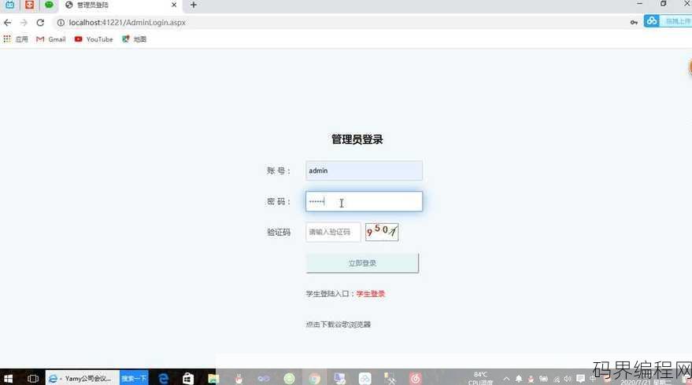Close the 管理员登陆 tab
The width and height of the screenshot is (692, 385).
click(174, 5)
